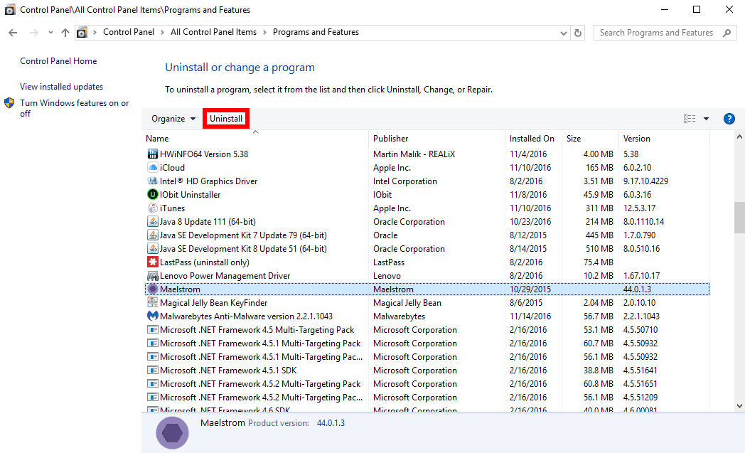
Task: Open Control Panel Home link
Action: click(58, 61)
